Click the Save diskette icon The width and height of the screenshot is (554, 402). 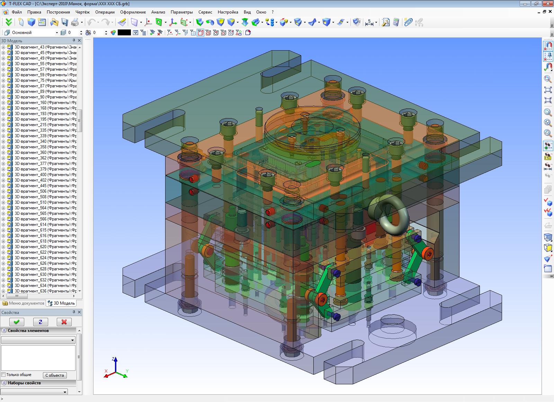point(65,23)
